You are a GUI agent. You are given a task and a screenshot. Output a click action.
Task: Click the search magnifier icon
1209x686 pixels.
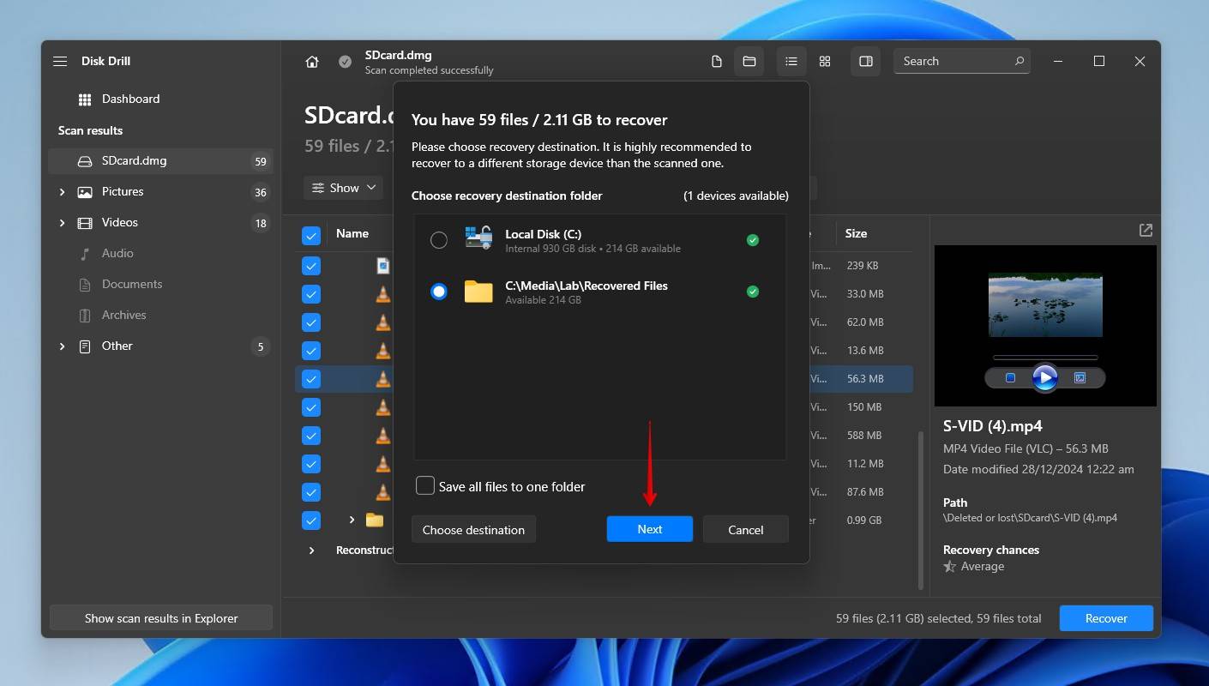1019,61
